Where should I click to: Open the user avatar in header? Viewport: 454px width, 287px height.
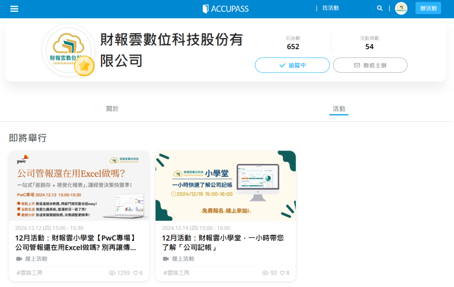[x=401, y=8]
